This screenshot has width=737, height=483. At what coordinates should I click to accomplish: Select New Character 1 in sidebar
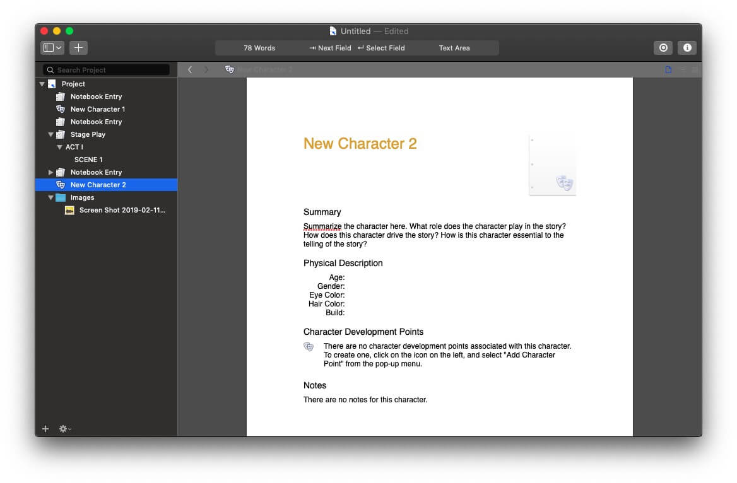click(x=106, y=110)
